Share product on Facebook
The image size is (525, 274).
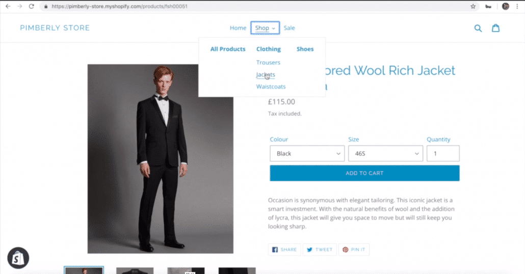(284, 250)
